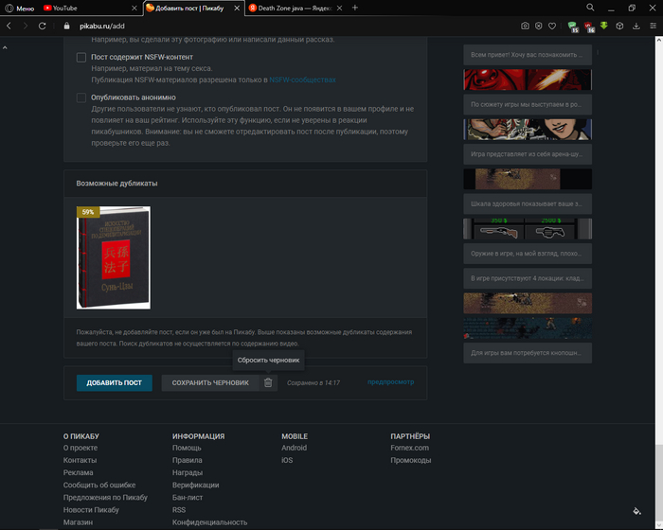The height and width of the screenshot is (530, 663).
Task: Tick the publish anonymously checkbox
Action: click(x=81, y=97)
